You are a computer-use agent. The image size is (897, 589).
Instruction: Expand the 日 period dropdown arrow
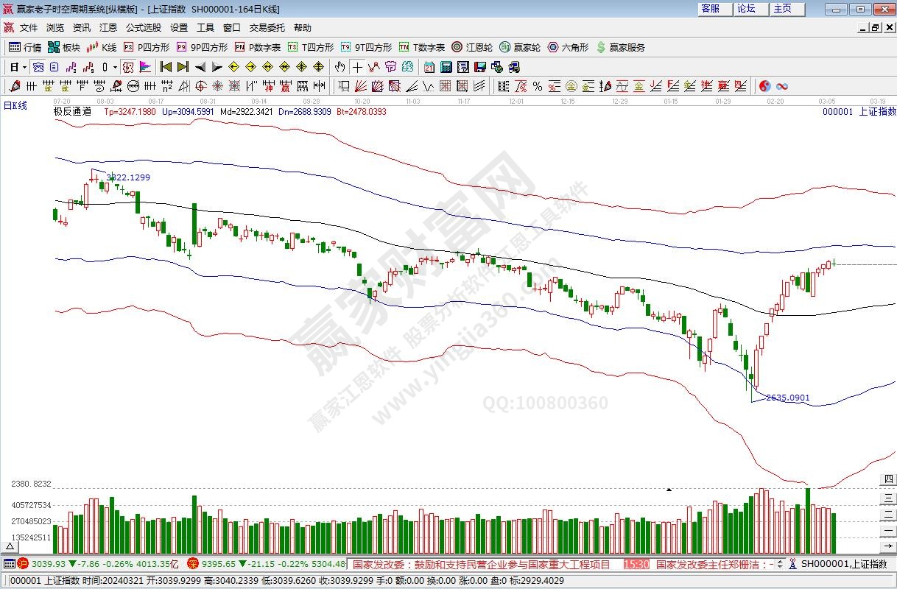tap(24, 67)
